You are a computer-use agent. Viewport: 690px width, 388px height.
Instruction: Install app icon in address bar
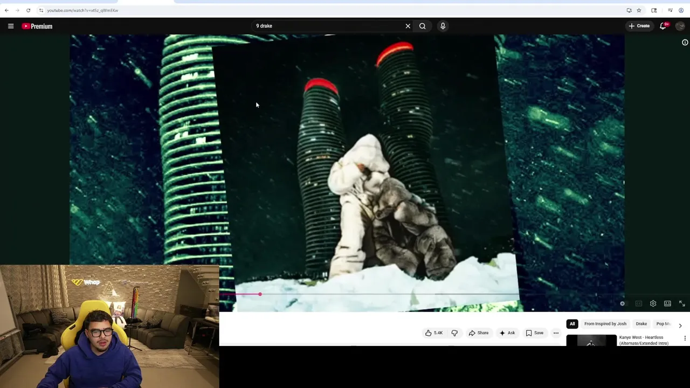click(x=629, y=10)
